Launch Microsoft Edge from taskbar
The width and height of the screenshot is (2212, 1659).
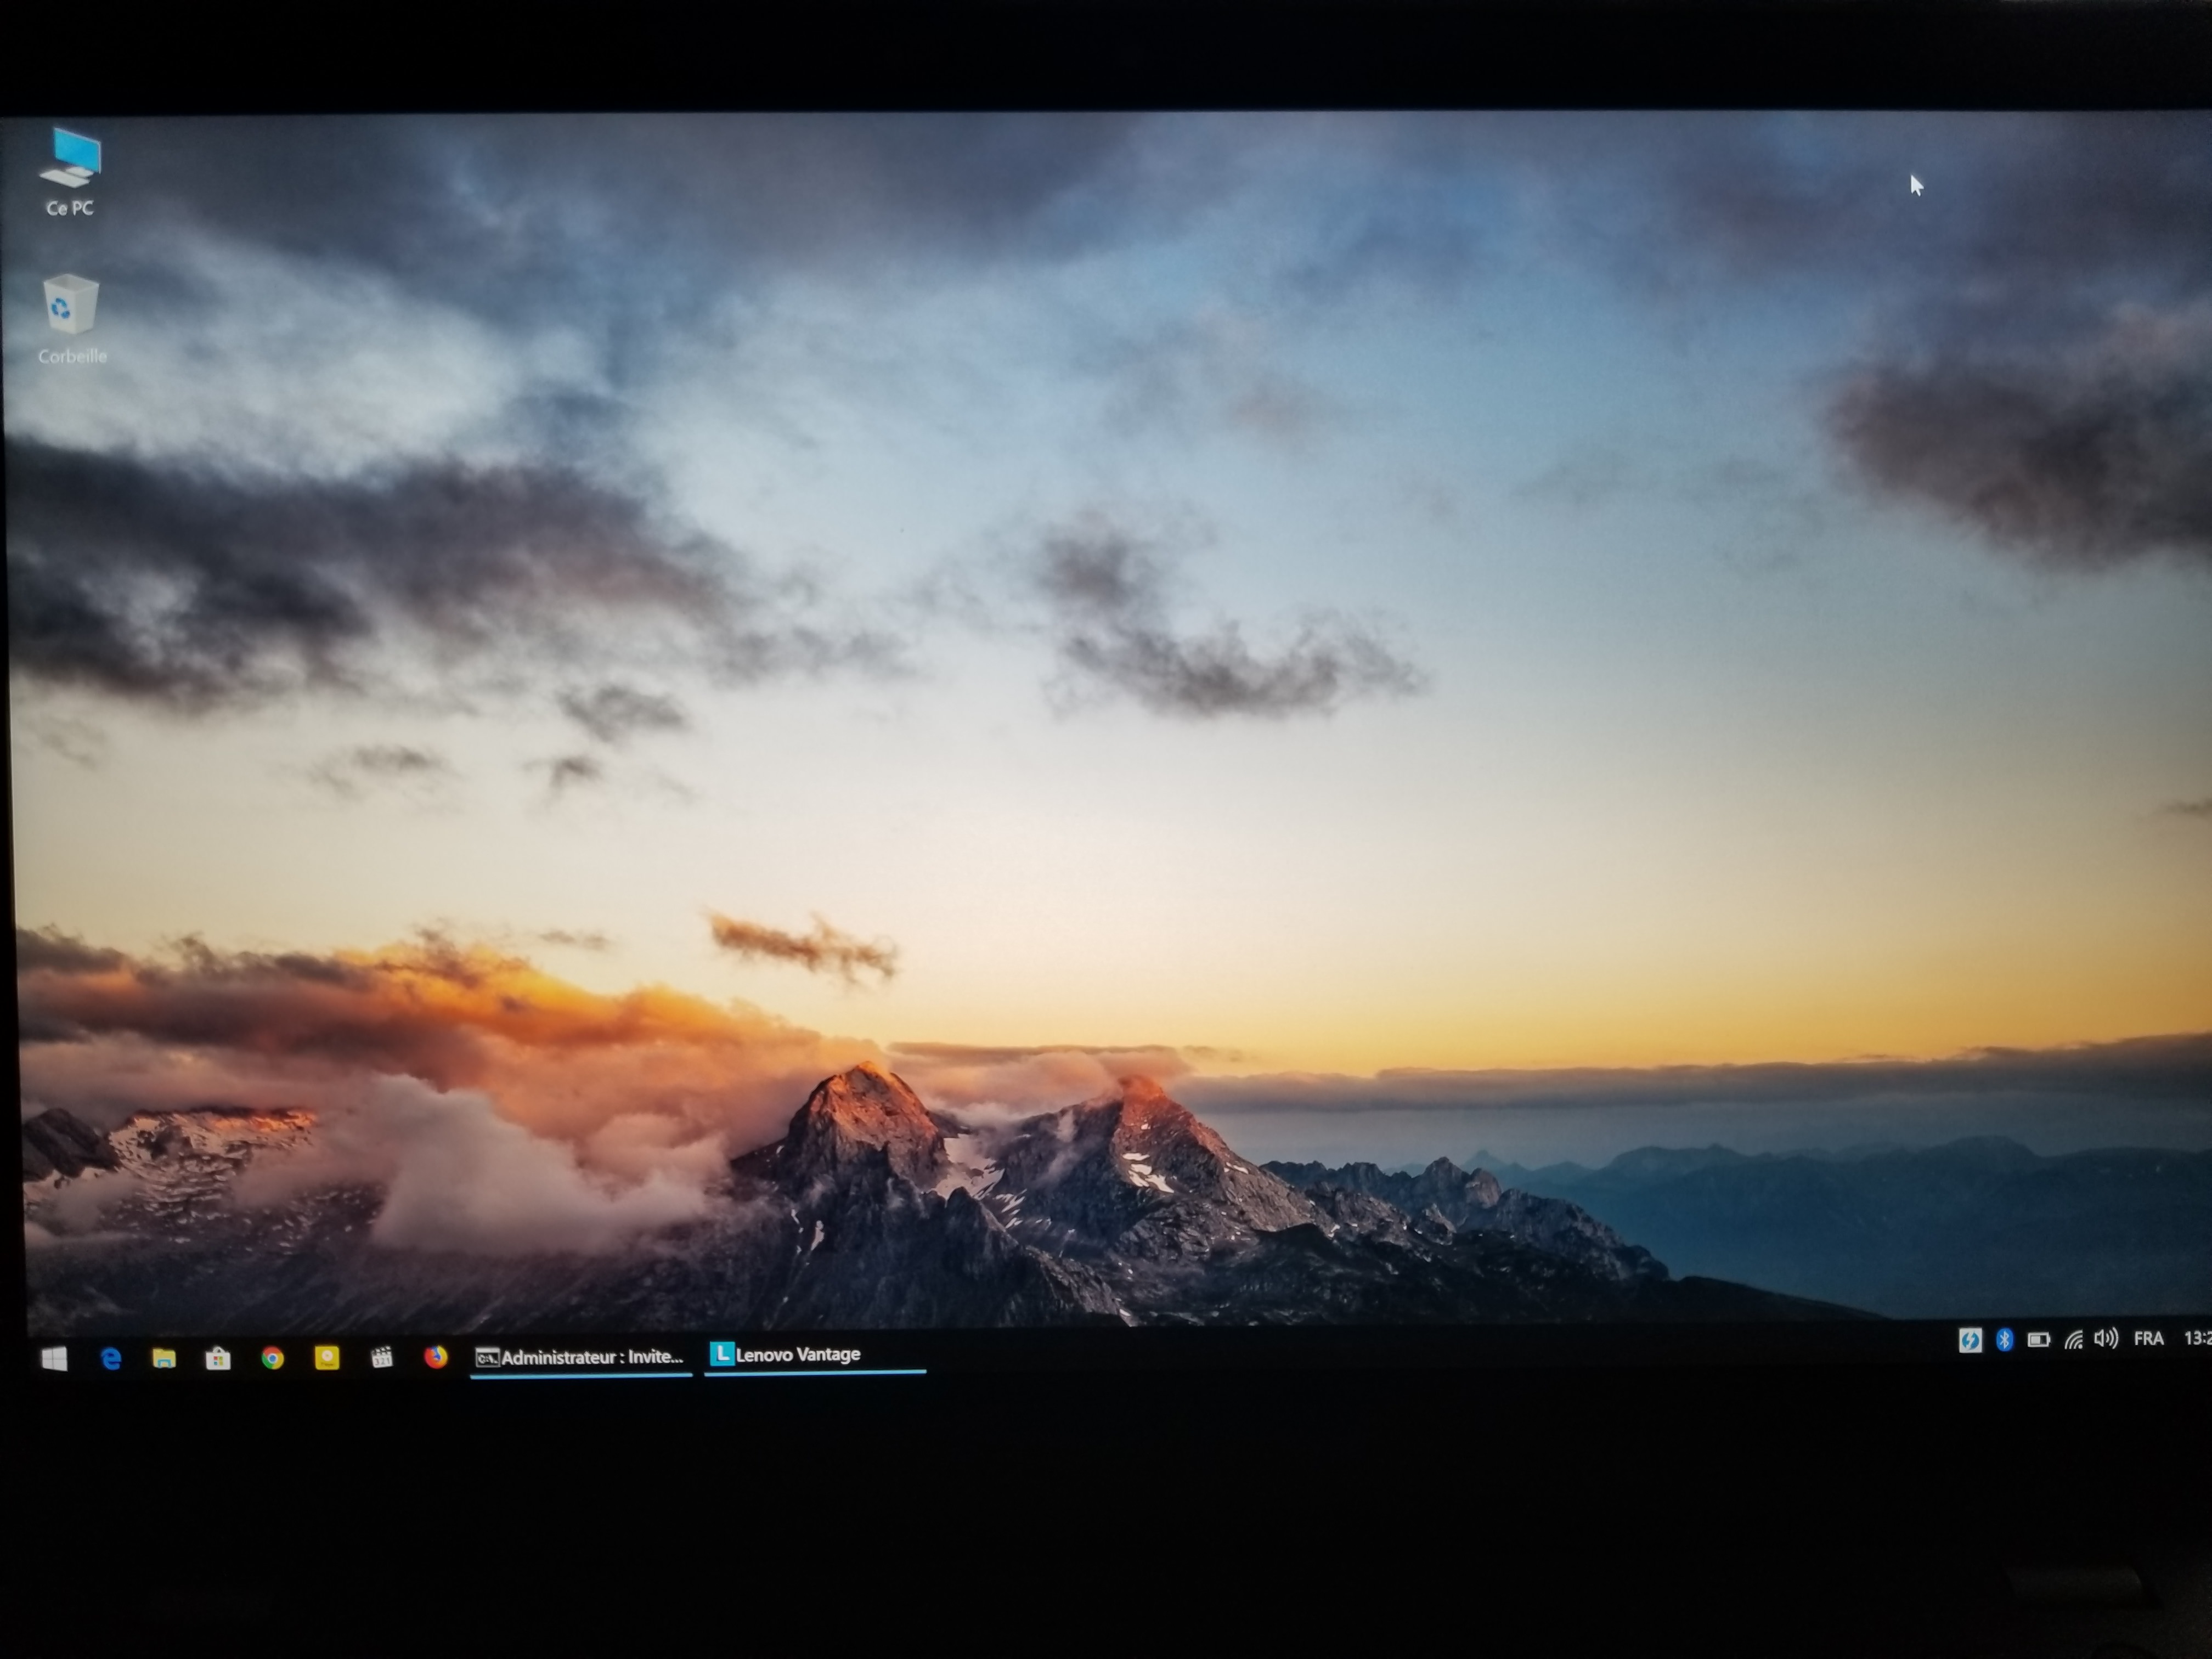tap(111, 1358)
